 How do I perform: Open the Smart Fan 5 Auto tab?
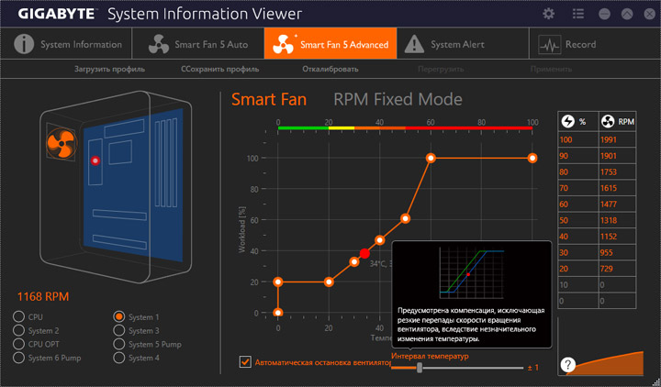198,43
